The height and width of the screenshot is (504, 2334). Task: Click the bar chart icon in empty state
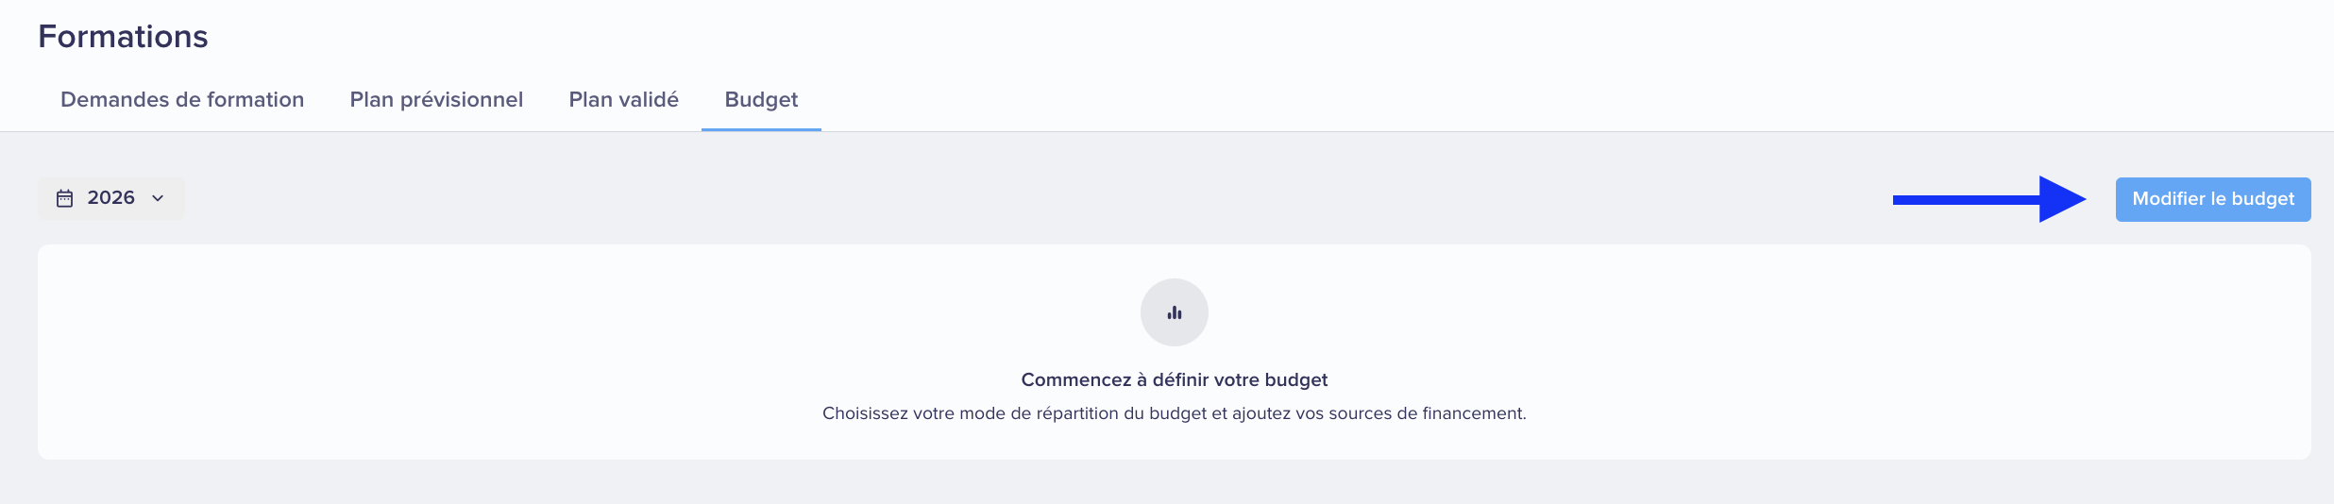1175,312
